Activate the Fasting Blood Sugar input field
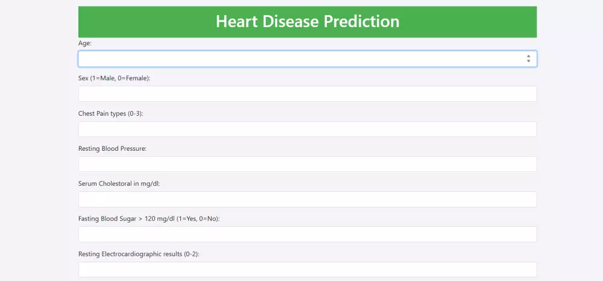The height and width of the screenshot is (281, 603). 308,234
